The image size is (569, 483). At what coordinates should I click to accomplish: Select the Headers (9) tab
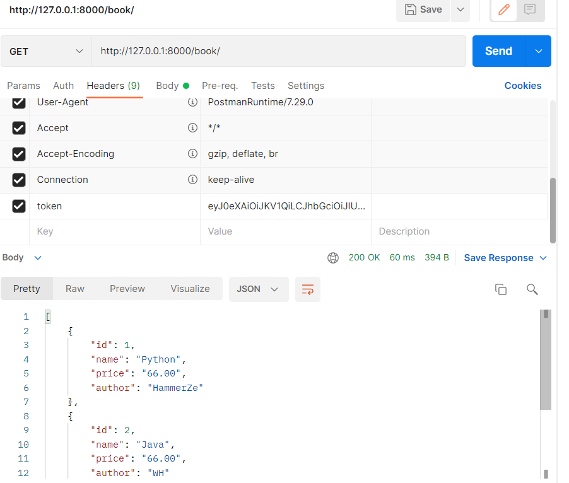click(114, 86)
